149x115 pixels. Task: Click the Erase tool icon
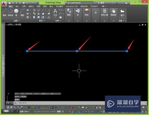point(49,10)
